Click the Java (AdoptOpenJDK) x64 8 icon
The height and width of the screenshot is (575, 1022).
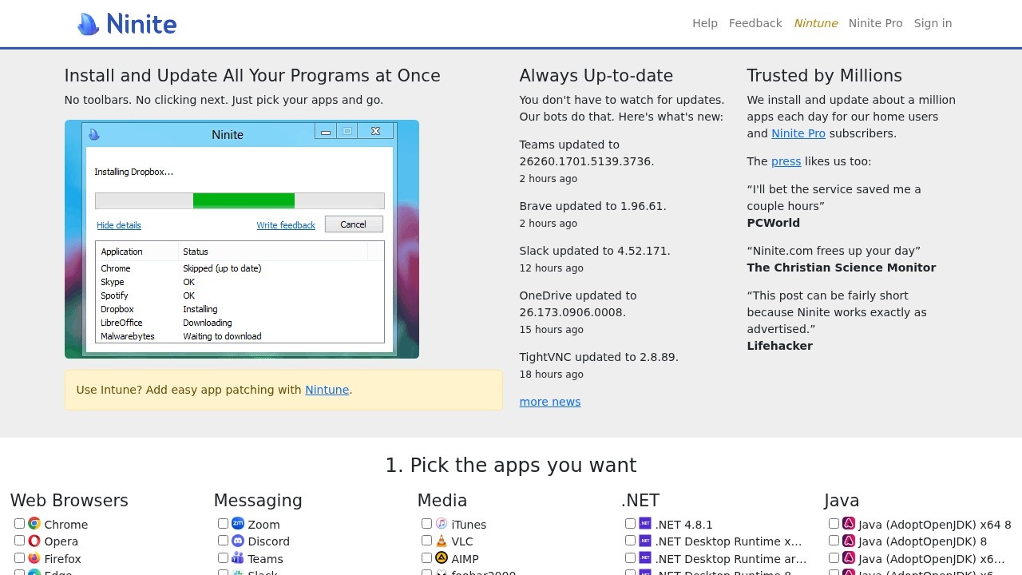pyautogui.click(x=849, y=524)
